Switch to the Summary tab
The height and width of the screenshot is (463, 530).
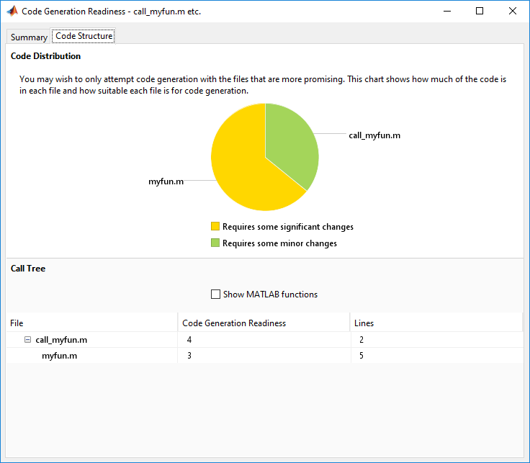(x=29, y=37)
